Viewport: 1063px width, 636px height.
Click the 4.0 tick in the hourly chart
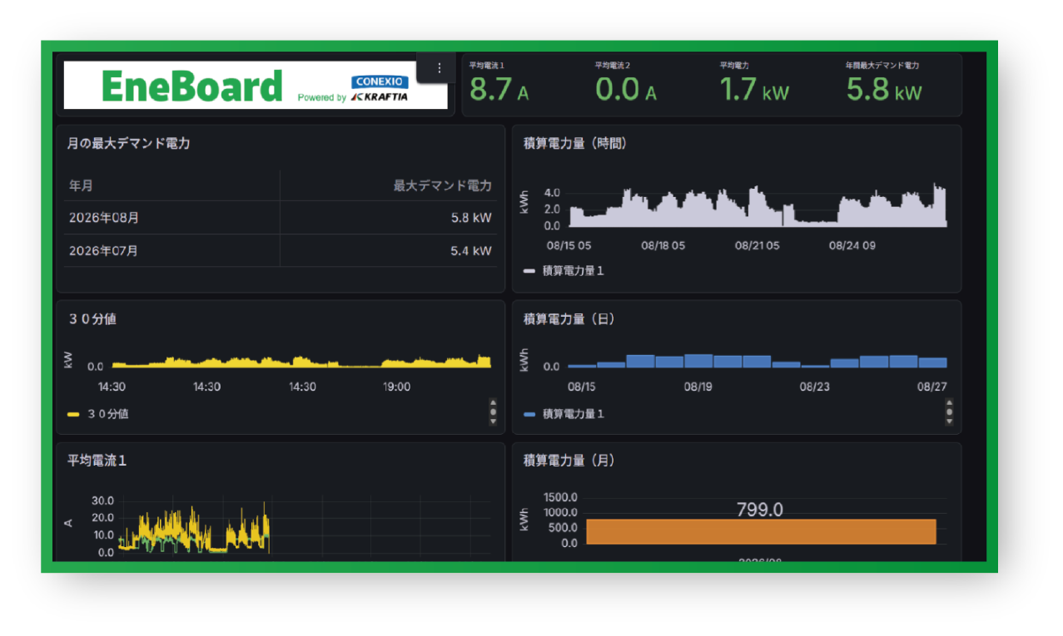coord(552,192)
